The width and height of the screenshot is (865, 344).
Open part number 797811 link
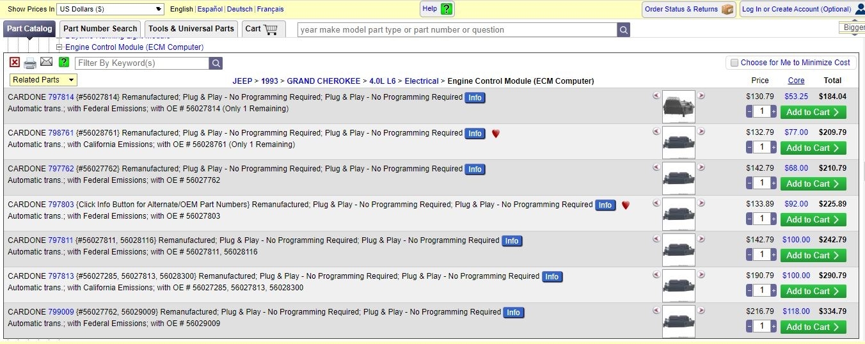tap(61, 240)
